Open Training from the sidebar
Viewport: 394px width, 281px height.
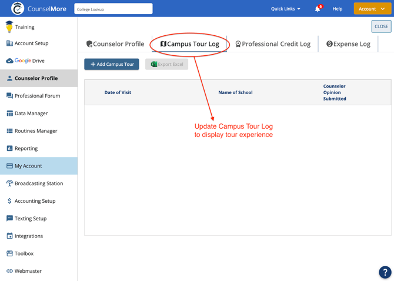24,27
